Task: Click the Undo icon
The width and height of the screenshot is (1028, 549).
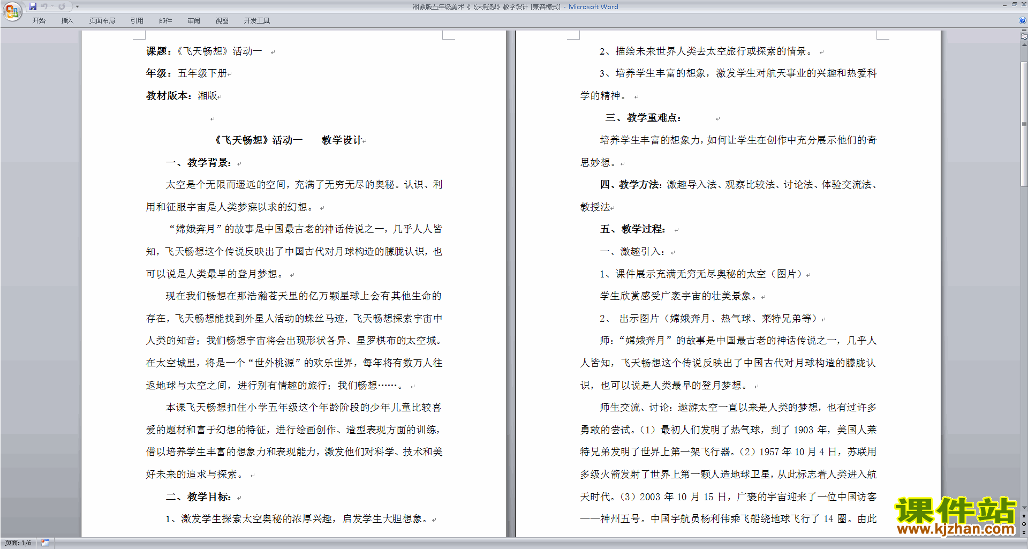Action: tap(44, 6)
